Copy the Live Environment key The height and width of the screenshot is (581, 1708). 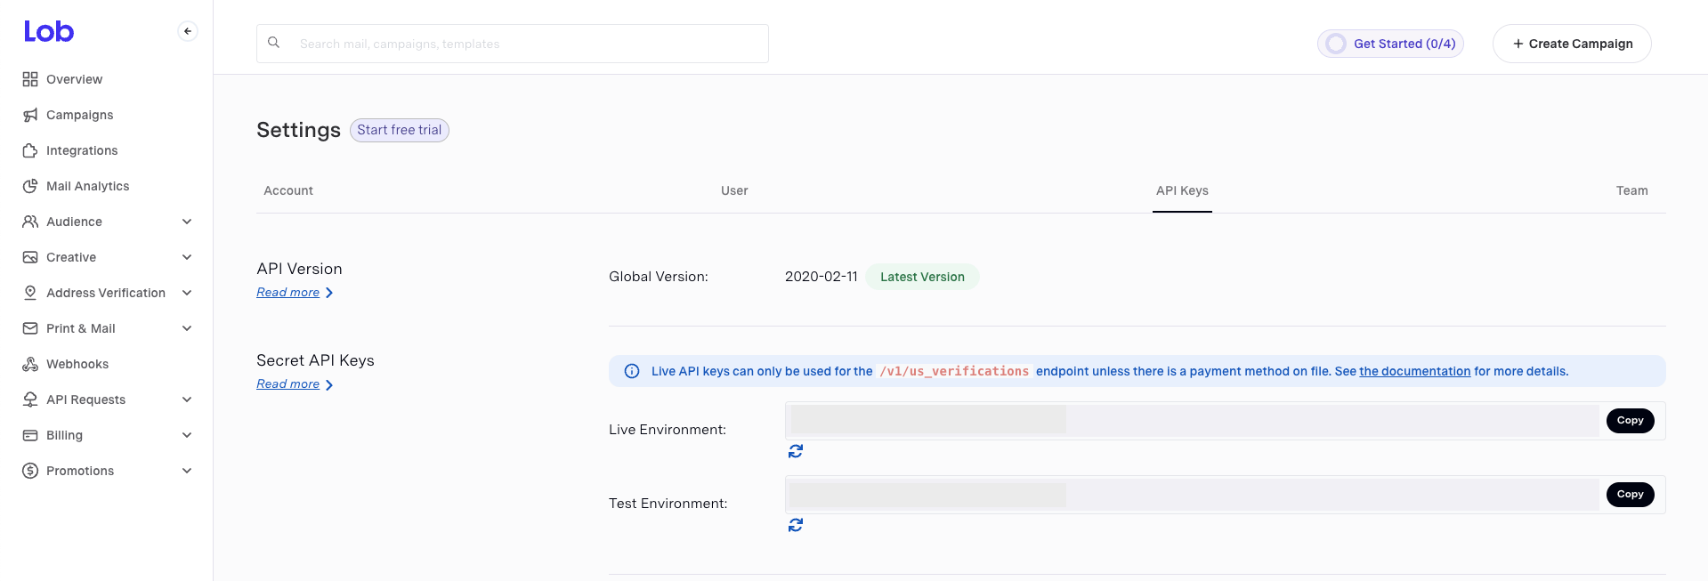[1630, 421]
